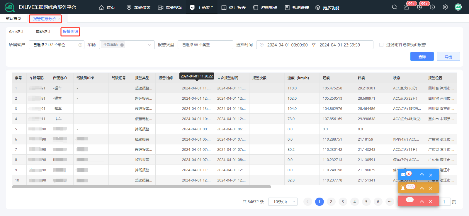Remove the 全部车辆 tag from vehicle filter

(122, 45)
